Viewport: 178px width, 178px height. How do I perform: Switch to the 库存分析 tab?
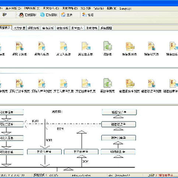coord(48,28)
